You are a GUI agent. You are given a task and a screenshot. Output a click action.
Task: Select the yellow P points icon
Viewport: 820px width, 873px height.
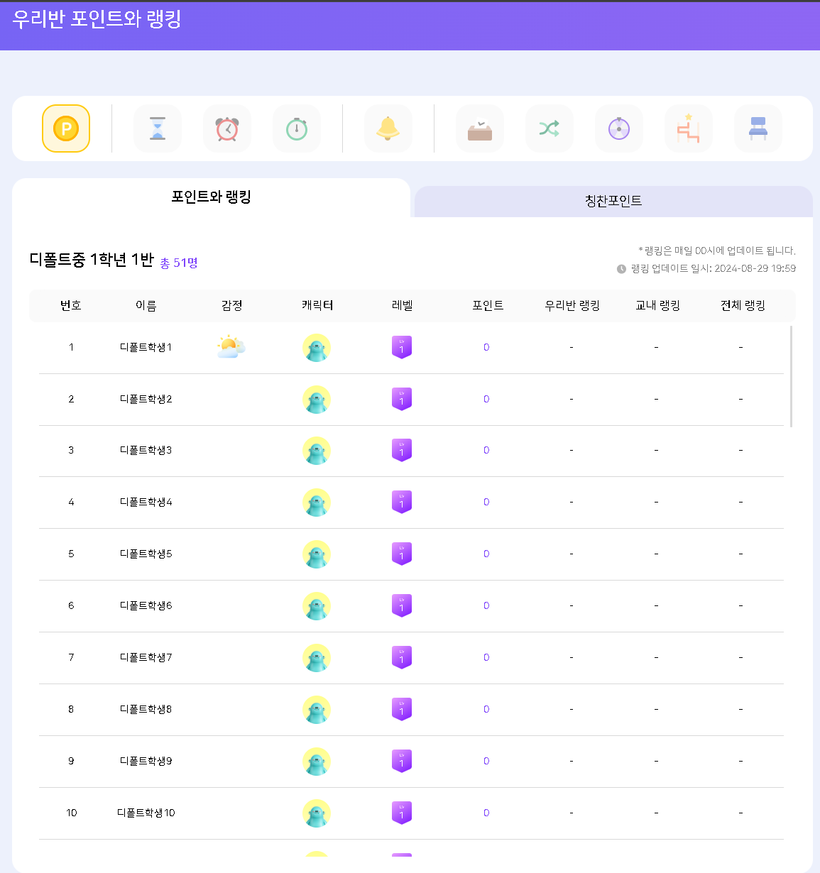tap(66, 128)
